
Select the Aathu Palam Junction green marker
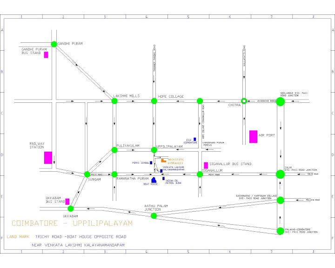tap(154, 215)
